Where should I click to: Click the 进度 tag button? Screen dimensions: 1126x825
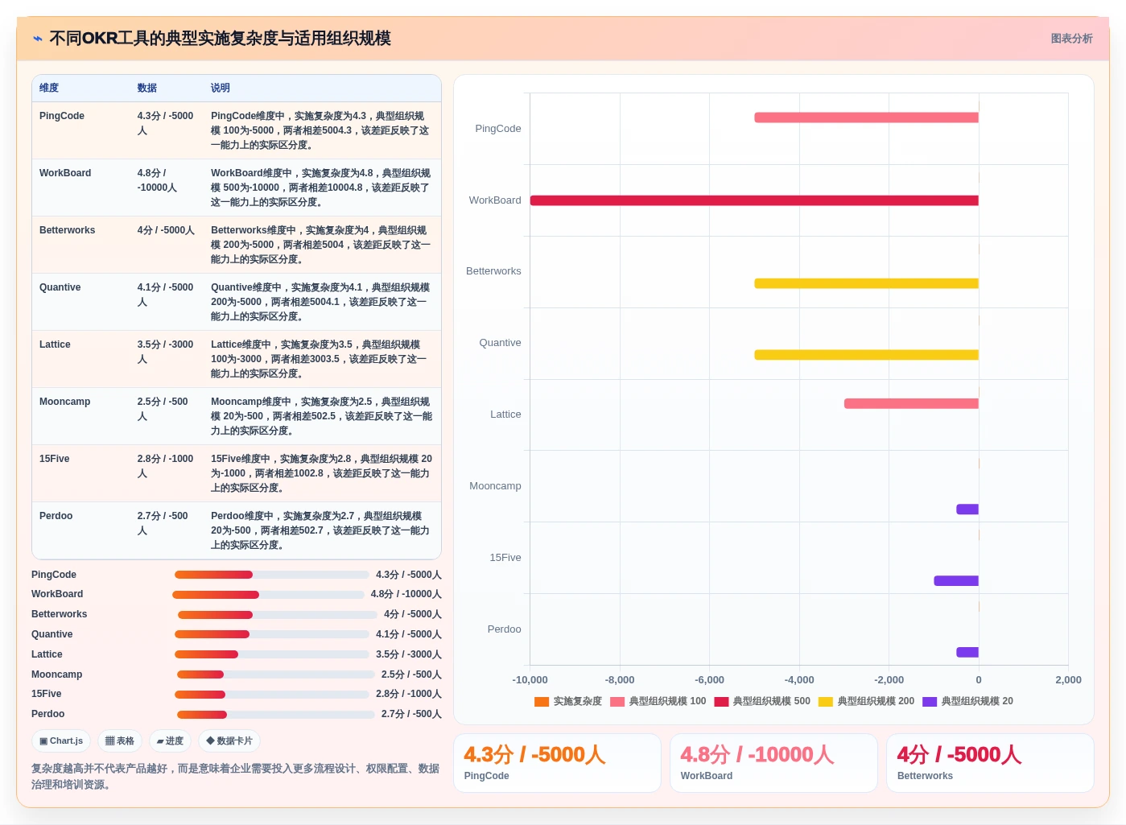170,741
